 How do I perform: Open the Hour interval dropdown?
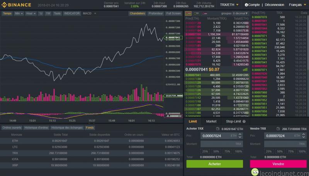click(x=31, y=14)
